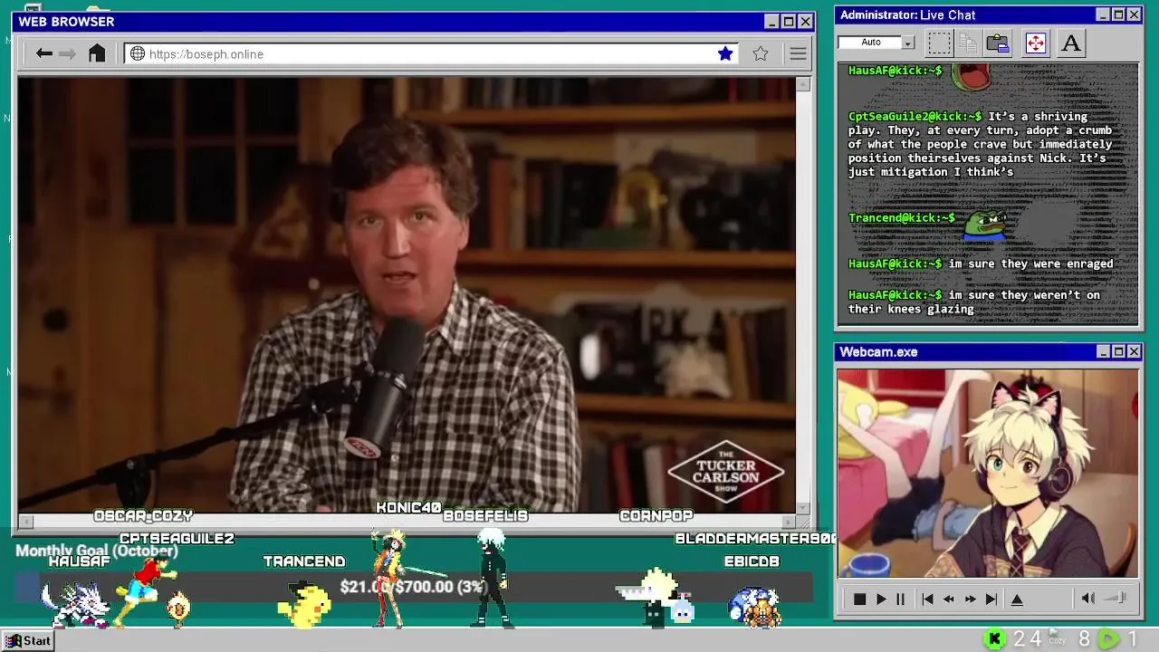Click the green Rumble play icon in the taskbar
The height and width of the screenshot is (652, 1159).
[1108, 639]
